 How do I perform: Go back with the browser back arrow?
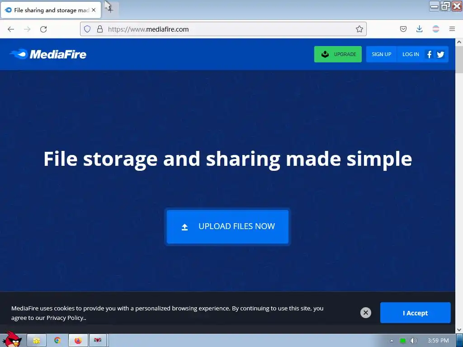click(11, 29)
